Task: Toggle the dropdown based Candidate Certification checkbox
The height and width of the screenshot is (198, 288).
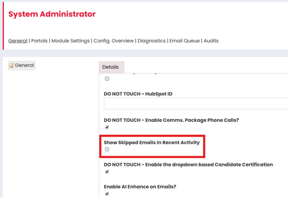Action: [x=107, y=172]
